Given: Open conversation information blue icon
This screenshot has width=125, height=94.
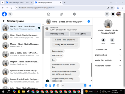Looking at the screenshot, I should point(89,22).
